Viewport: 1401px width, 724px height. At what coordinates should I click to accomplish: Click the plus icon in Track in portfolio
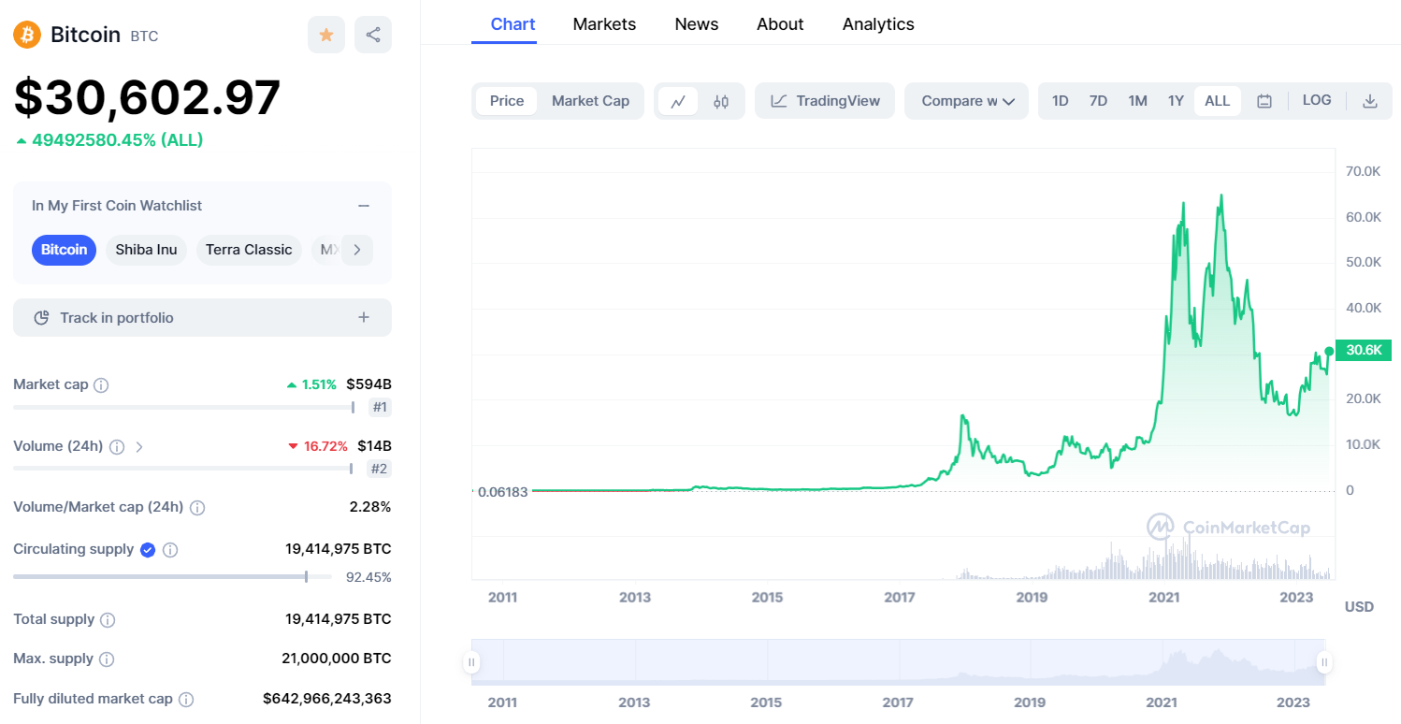(x=364, y=318)
